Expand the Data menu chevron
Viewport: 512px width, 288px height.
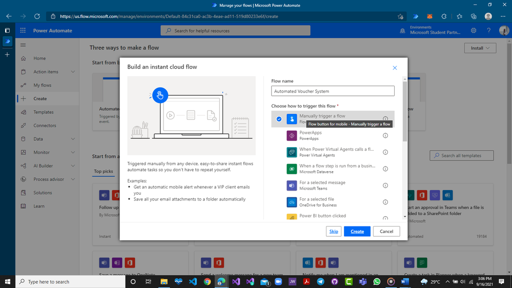coord(73,139)
